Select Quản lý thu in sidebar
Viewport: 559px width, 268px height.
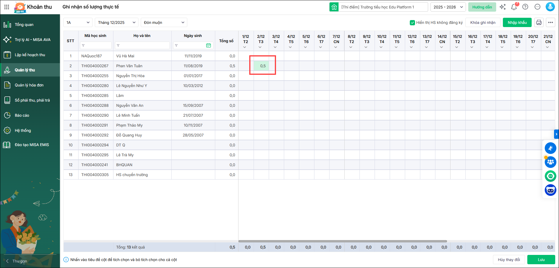(30, 70)
